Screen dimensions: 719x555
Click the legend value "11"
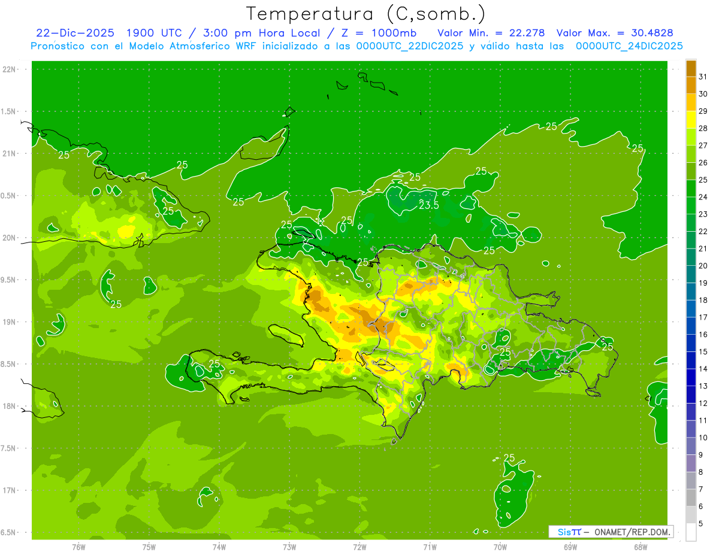point(703,421)
